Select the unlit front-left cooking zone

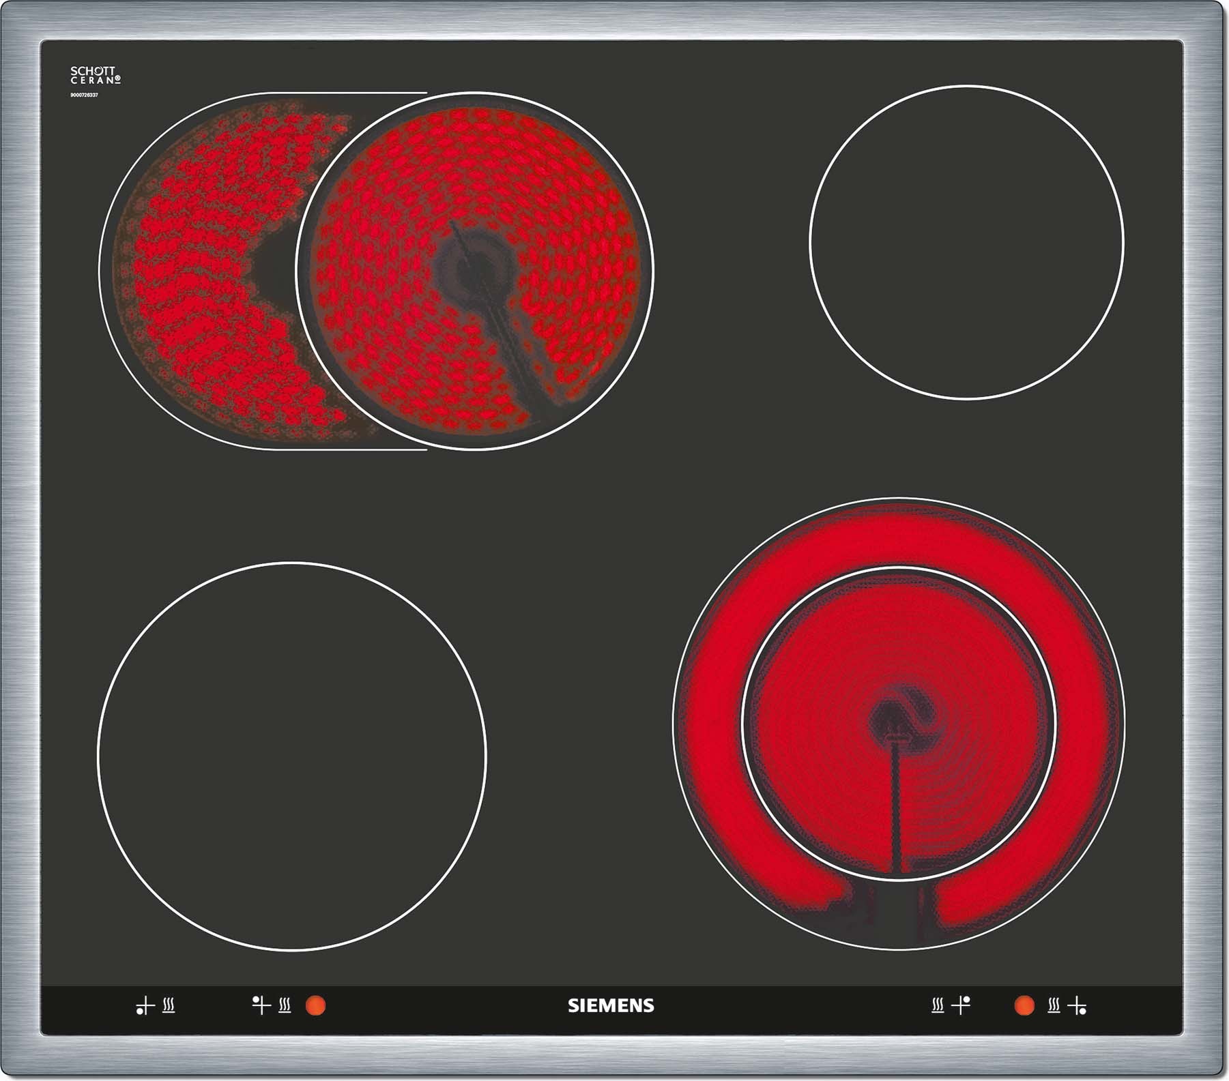[x=292, y=756]
